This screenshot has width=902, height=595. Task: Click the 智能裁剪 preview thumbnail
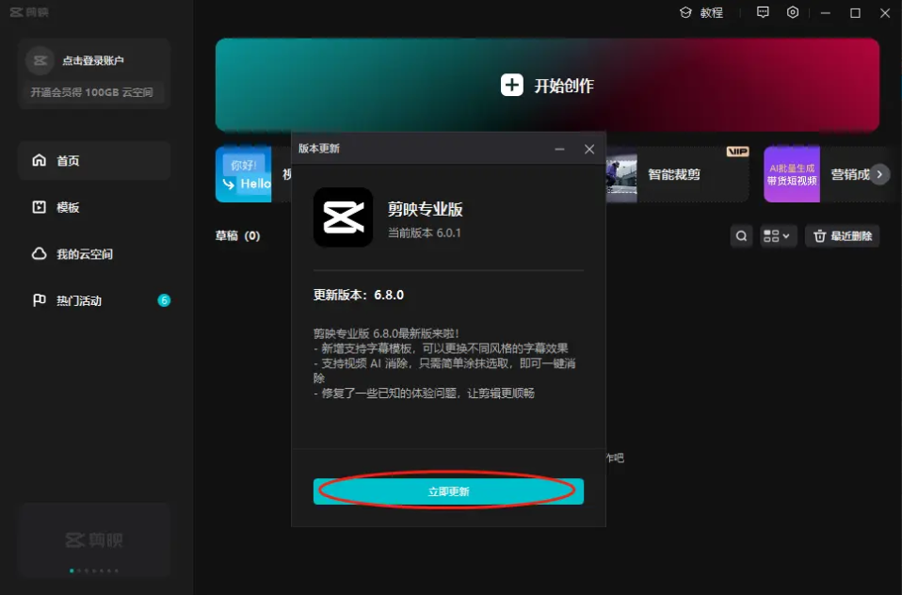(621, 174)
